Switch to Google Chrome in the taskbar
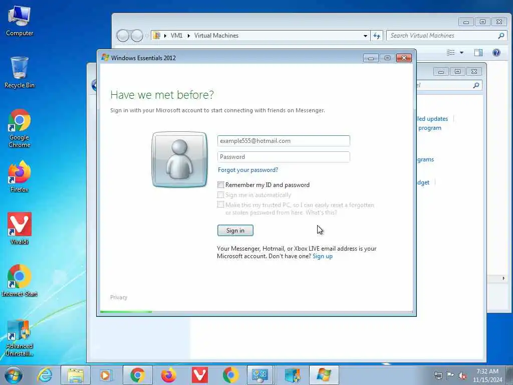Screen dimensions: 513x385 point(137,375)
